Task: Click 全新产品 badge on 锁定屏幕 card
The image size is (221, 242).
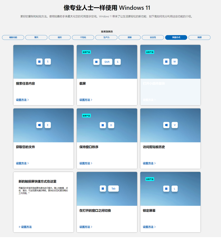Action: tap(150, 179)
